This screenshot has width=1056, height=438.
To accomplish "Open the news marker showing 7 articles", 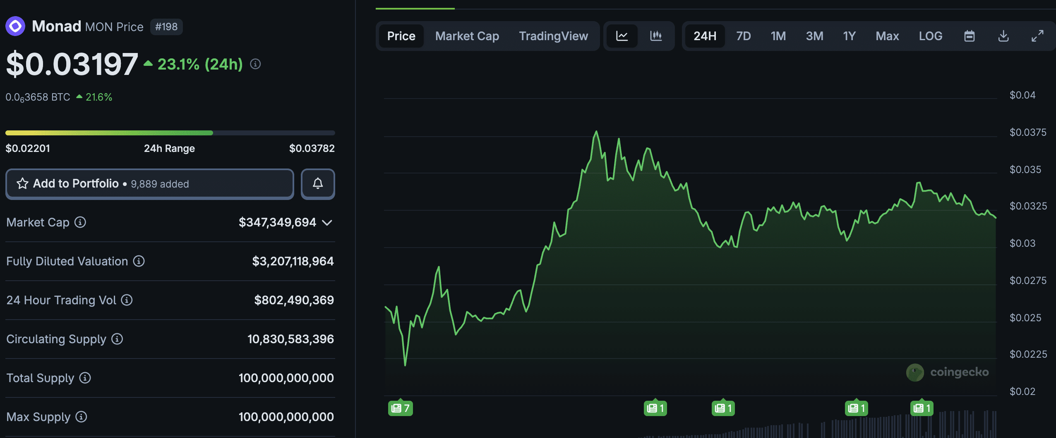I will point(400,408).
